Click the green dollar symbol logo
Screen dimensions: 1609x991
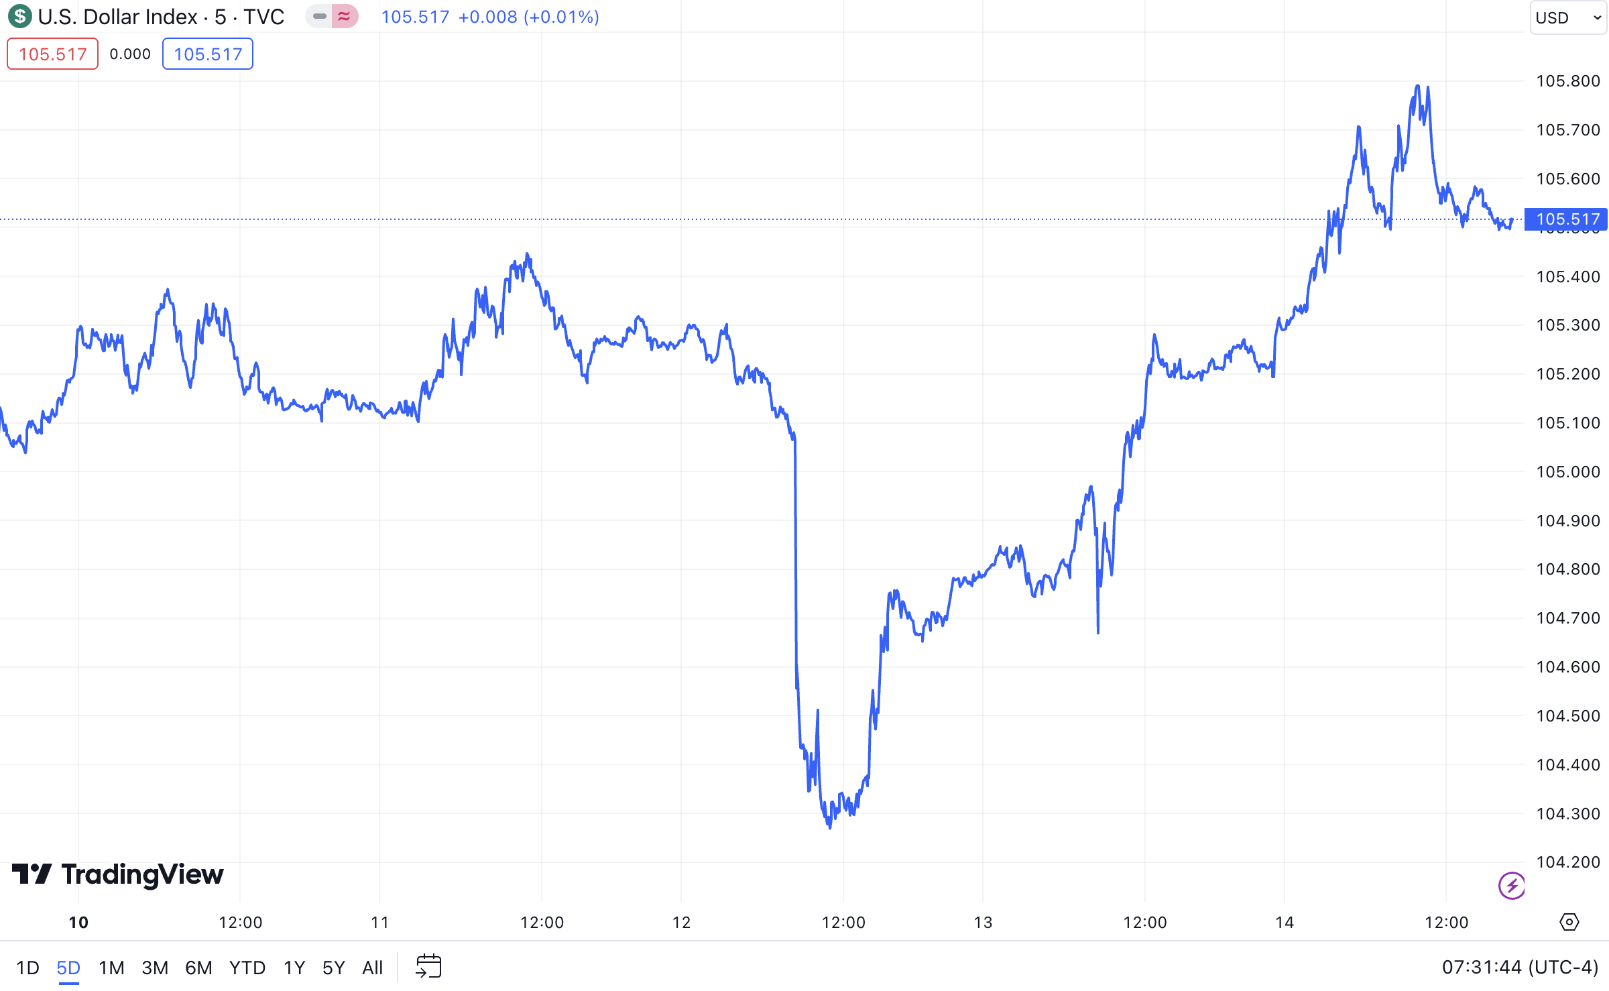[19, 16]
